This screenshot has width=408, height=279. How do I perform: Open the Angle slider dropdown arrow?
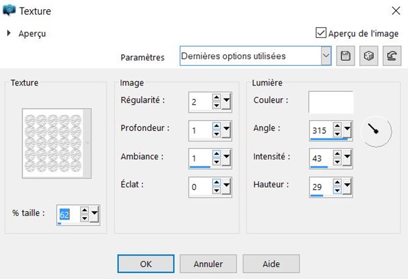point(347,129)
